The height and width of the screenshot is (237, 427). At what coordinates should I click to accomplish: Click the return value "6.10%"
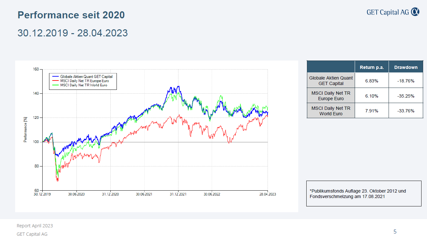(x=372, y=96)
